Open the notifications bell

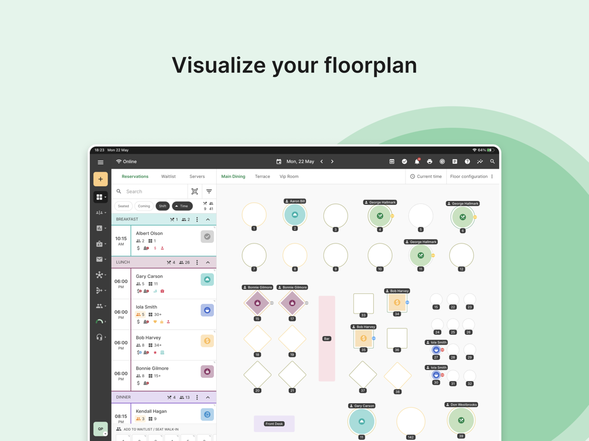tap(417, 162)
